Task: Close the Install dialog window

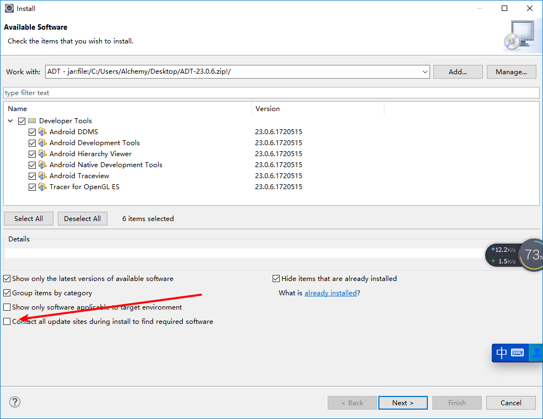Action: coord(529,8)
